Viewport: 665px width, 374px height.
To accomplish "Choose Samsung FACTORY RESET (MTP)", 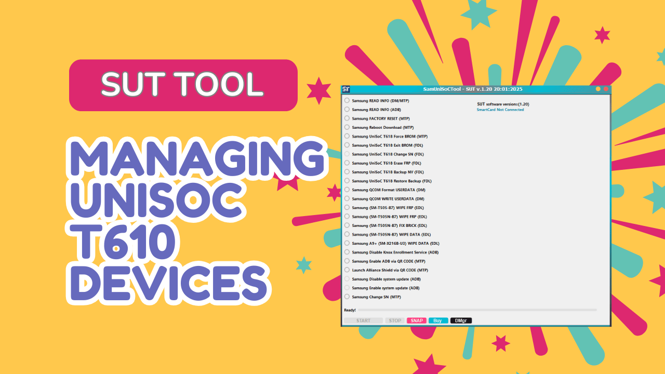I will (x=347, y=118).
